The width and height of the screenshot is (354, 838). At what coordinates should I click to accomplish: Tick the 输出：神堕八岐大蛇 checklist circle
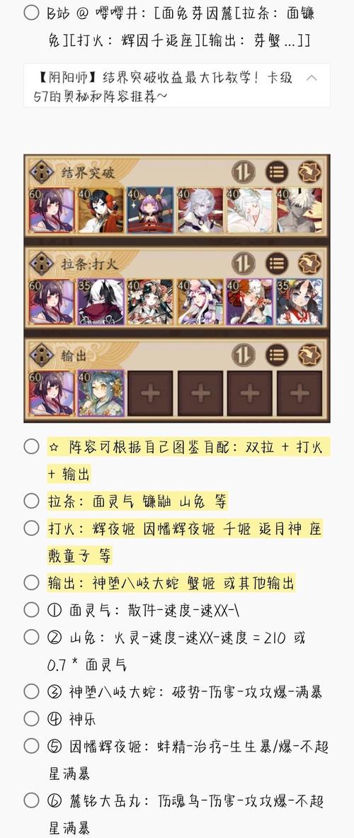31,582
